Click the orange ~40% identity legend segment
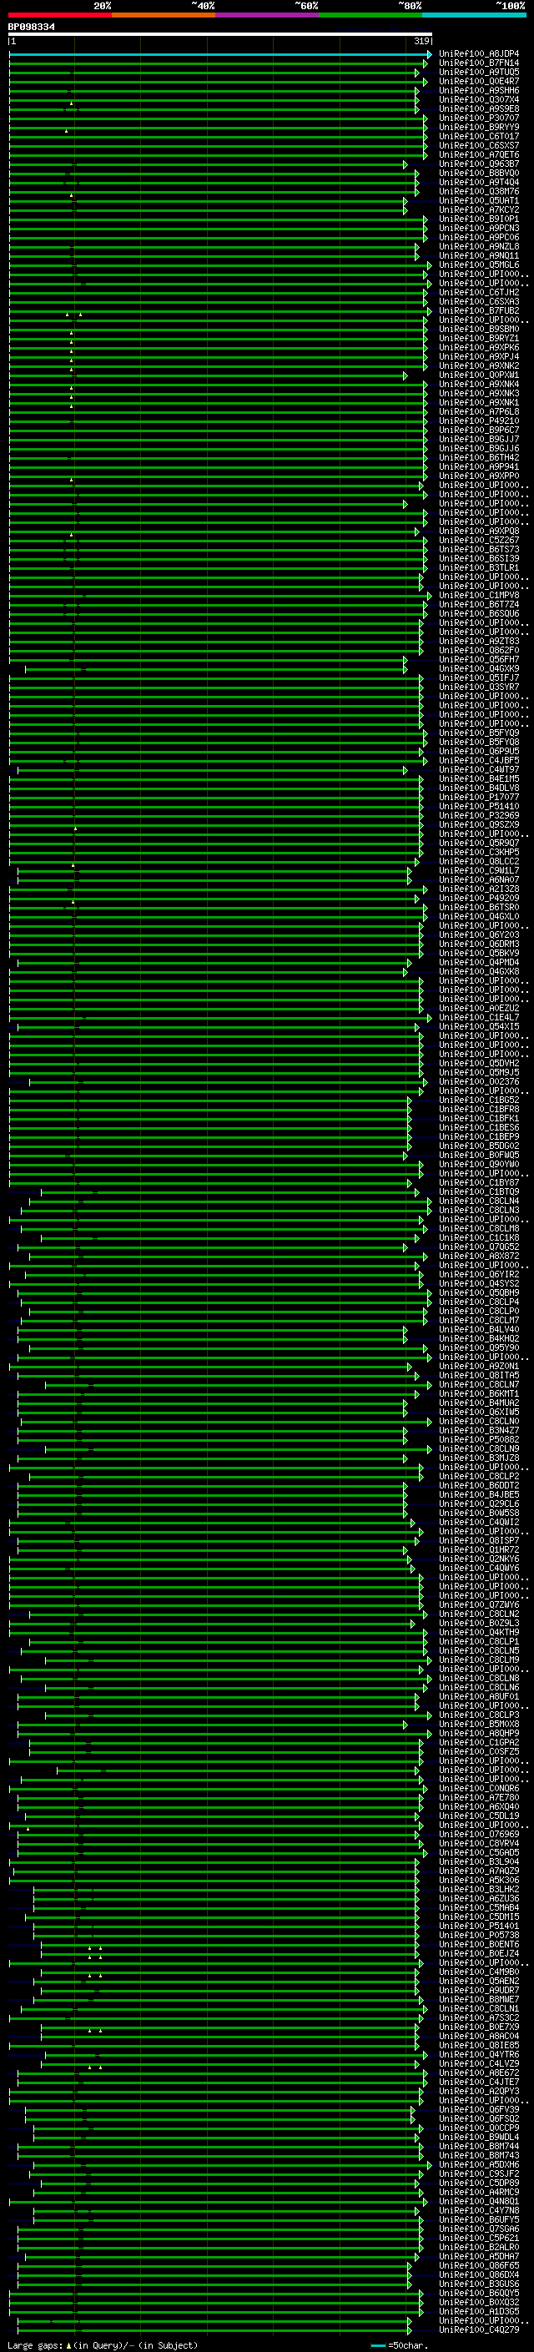 pyautogui.click(x=164, y=15)
